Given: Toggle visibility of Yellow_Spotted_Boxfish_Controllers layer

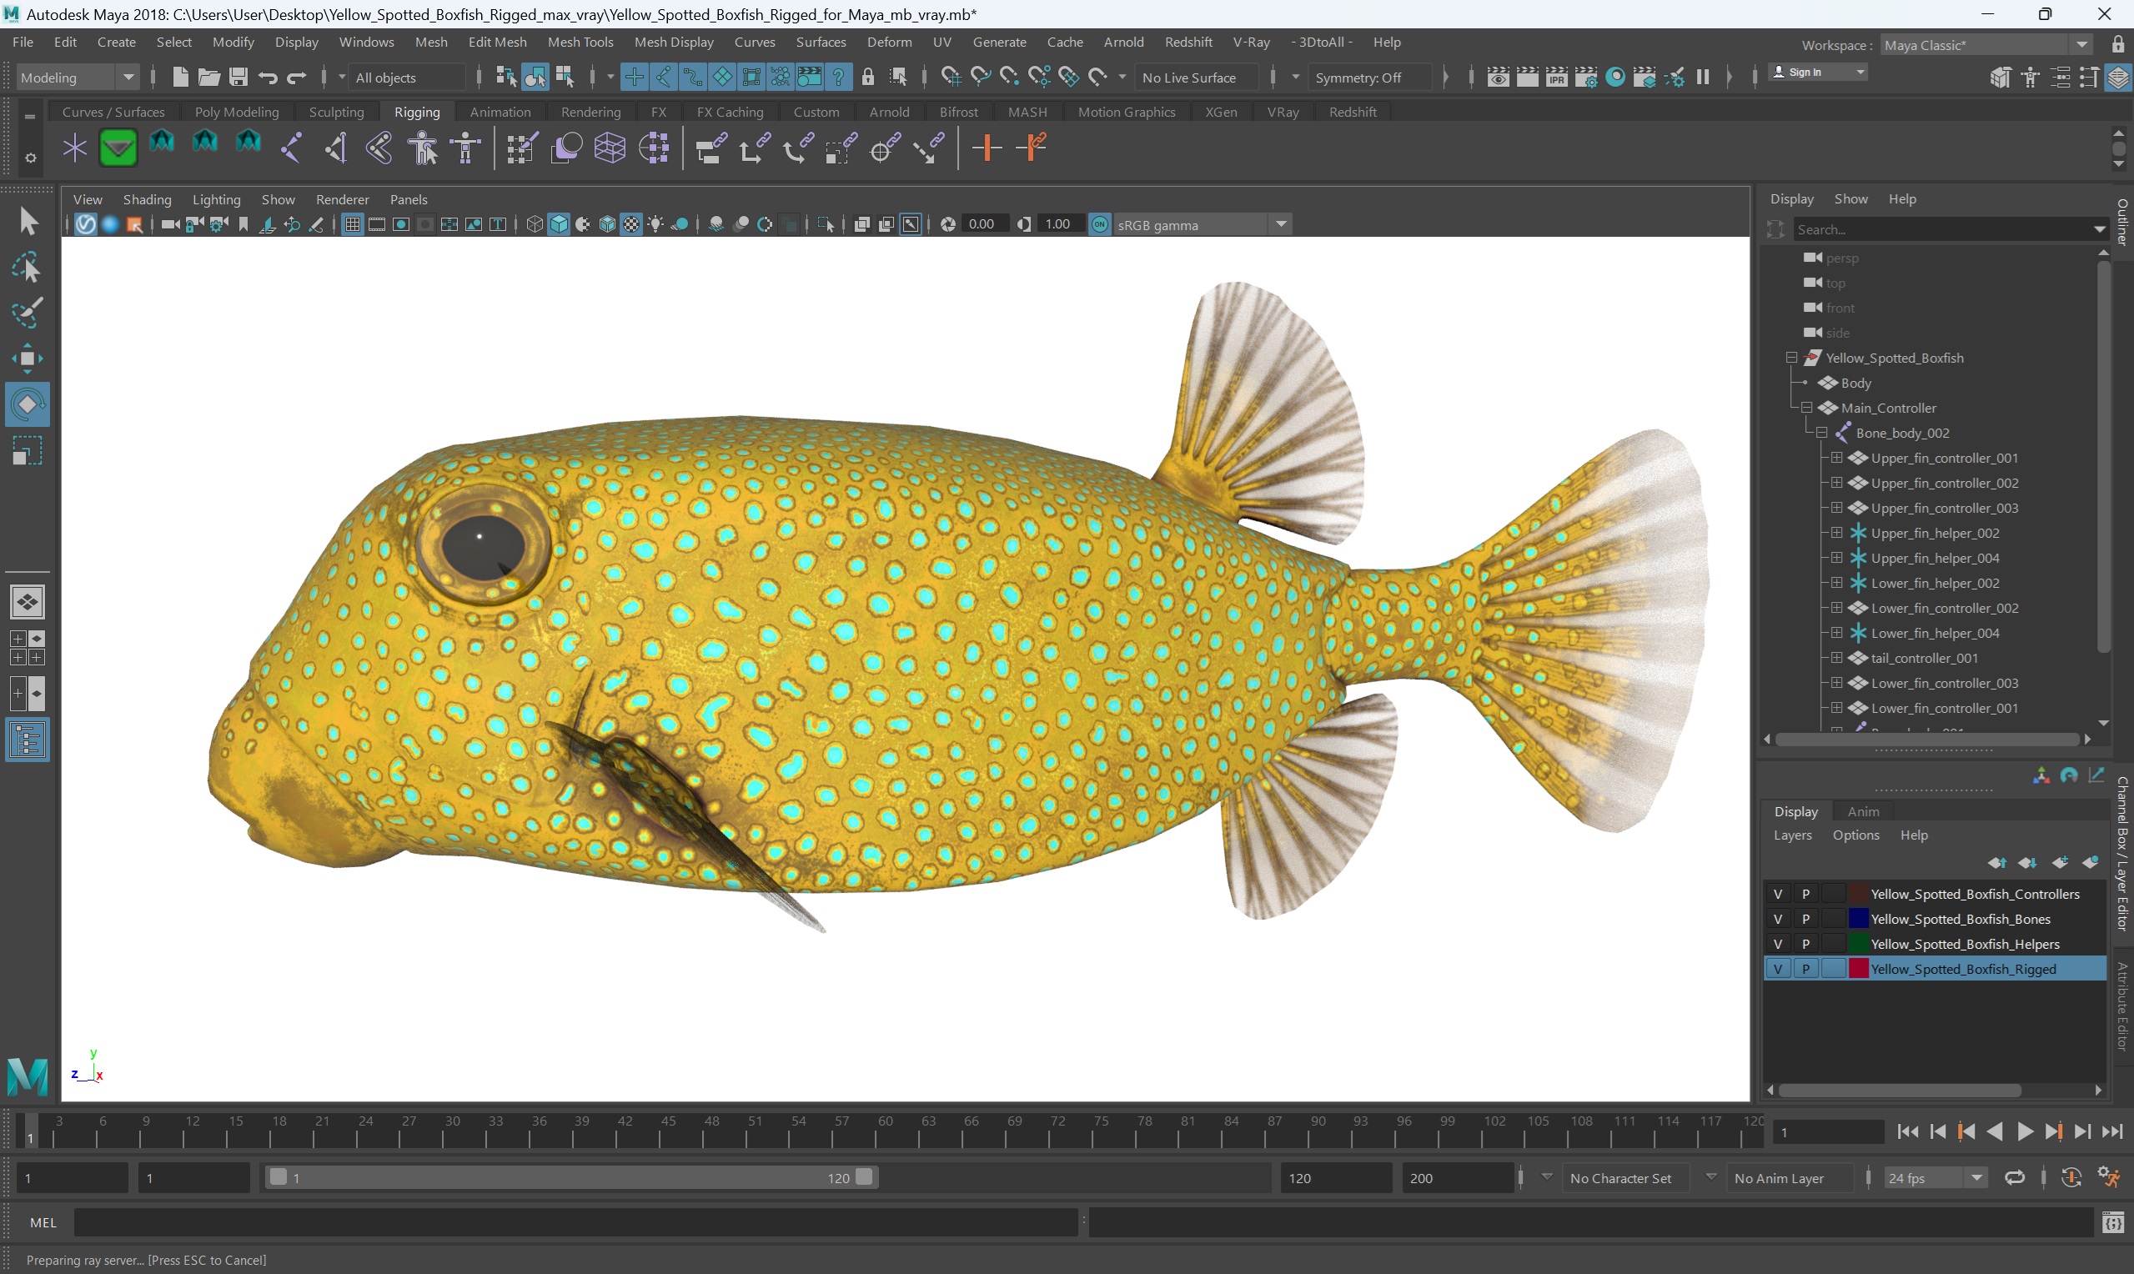Looking at the screenshot, I should pyautogui.click(x=1778, y=894).
